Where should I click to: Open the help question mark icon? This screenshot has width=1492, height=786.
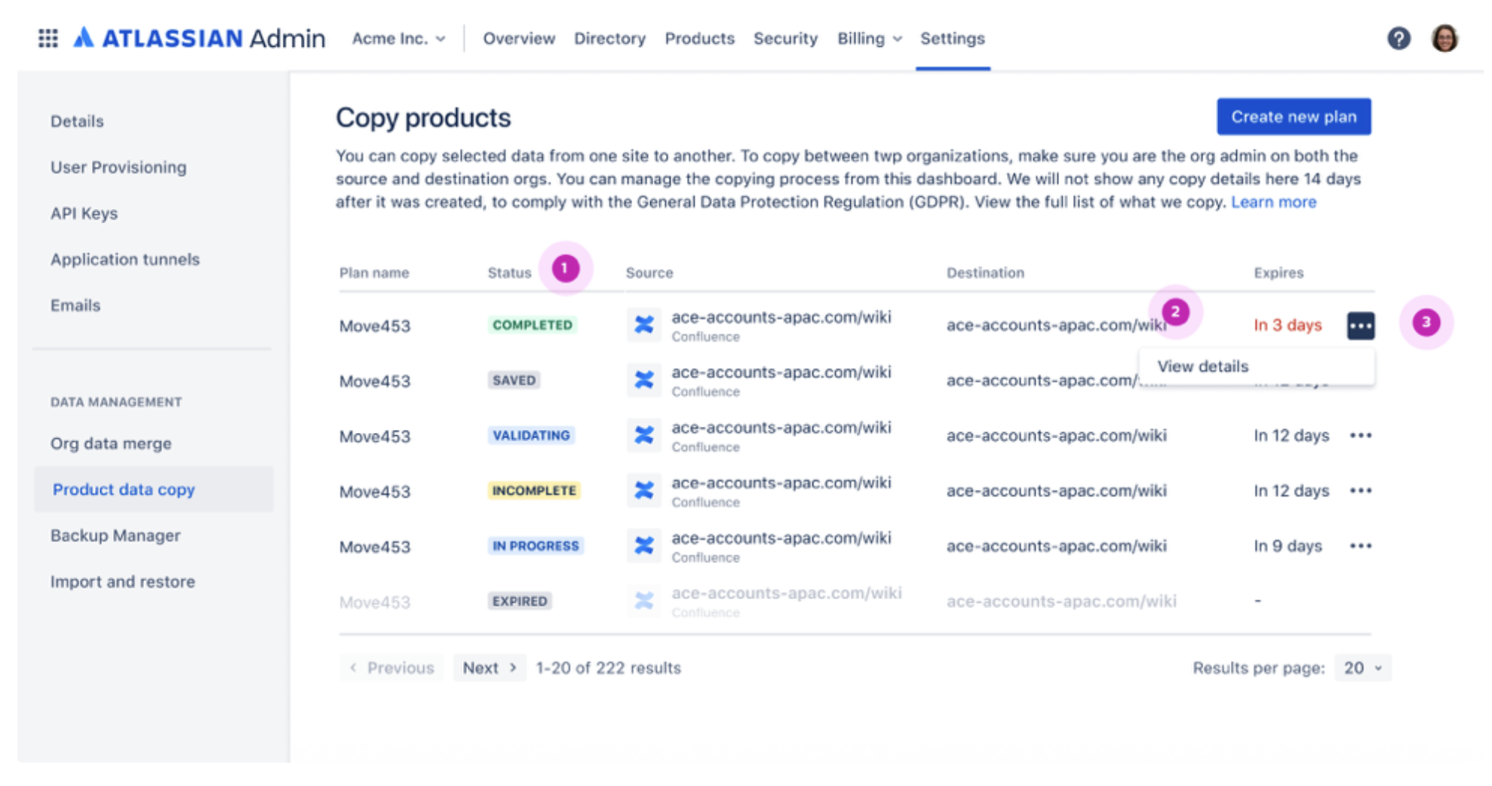click(x=1398, y=38)
